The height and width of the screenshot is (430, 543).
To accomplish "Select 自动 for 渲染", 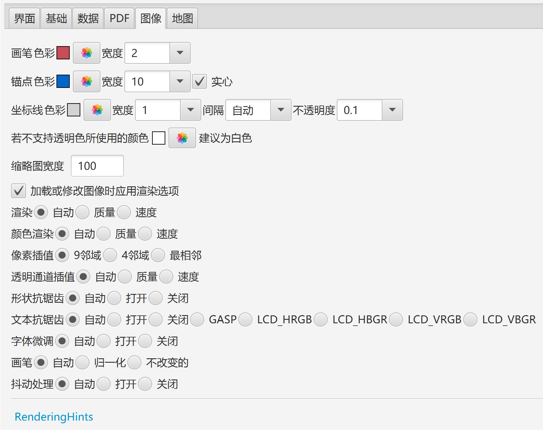I will pyautogui.click(x=41, y=212).
